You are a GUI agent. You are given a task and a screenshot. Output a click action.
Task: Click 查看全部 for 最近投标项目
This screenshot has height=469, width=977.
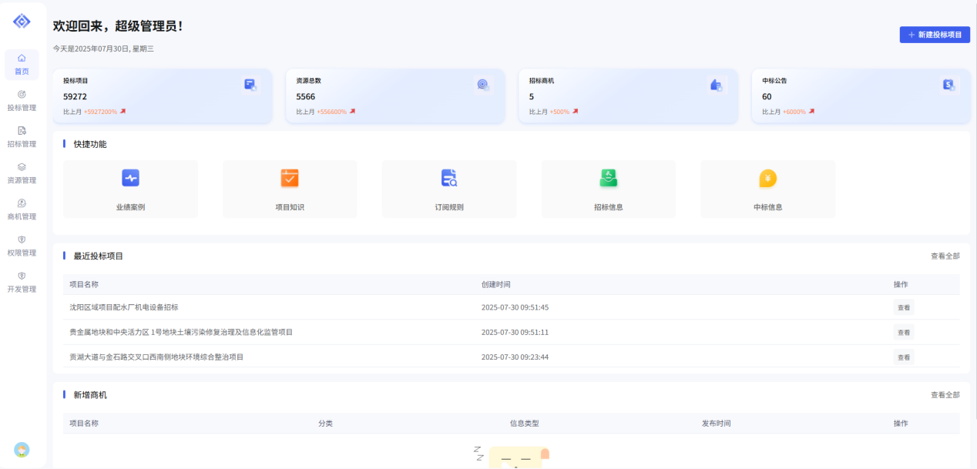pyautogui.click(x=945, y=256)
